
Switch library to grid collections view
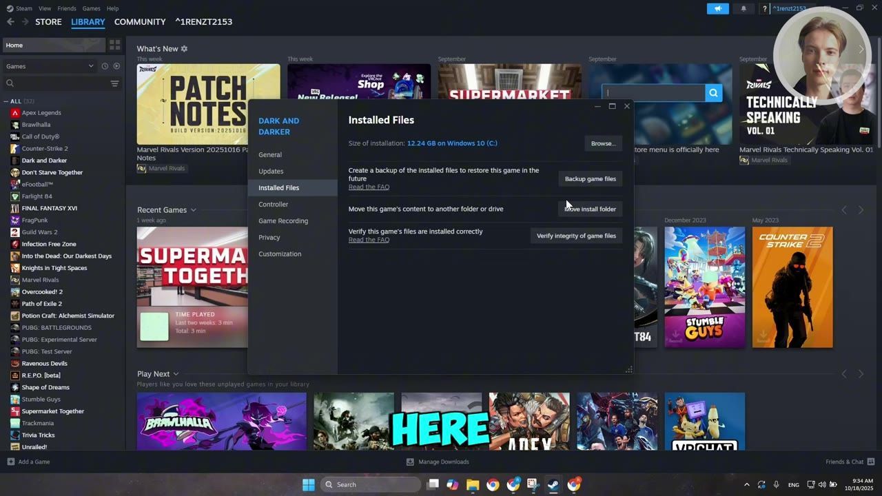pyautogui.click(x=115, y=45)
